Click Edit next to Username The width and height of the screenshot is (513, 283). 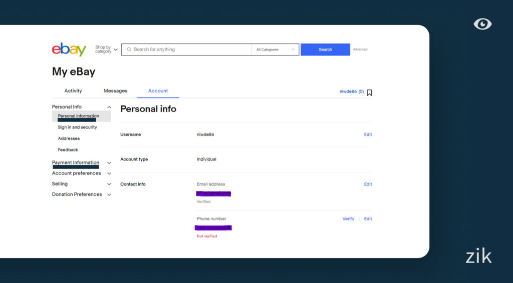pyautogui.click(x=368, y=134)
